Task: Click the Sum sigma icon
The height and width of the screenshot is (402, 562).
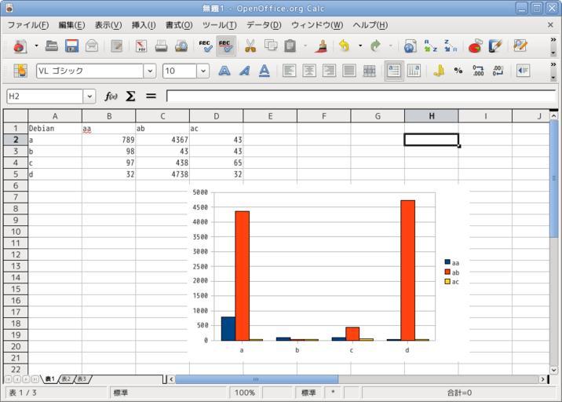Action: (x=130, y=97)
